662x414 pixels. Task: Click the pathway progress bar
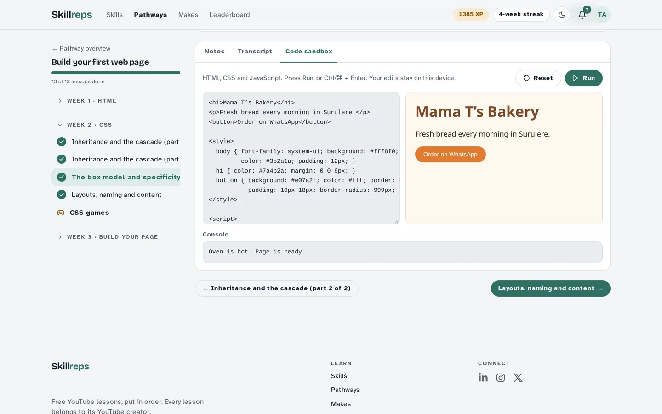point(116,73)
